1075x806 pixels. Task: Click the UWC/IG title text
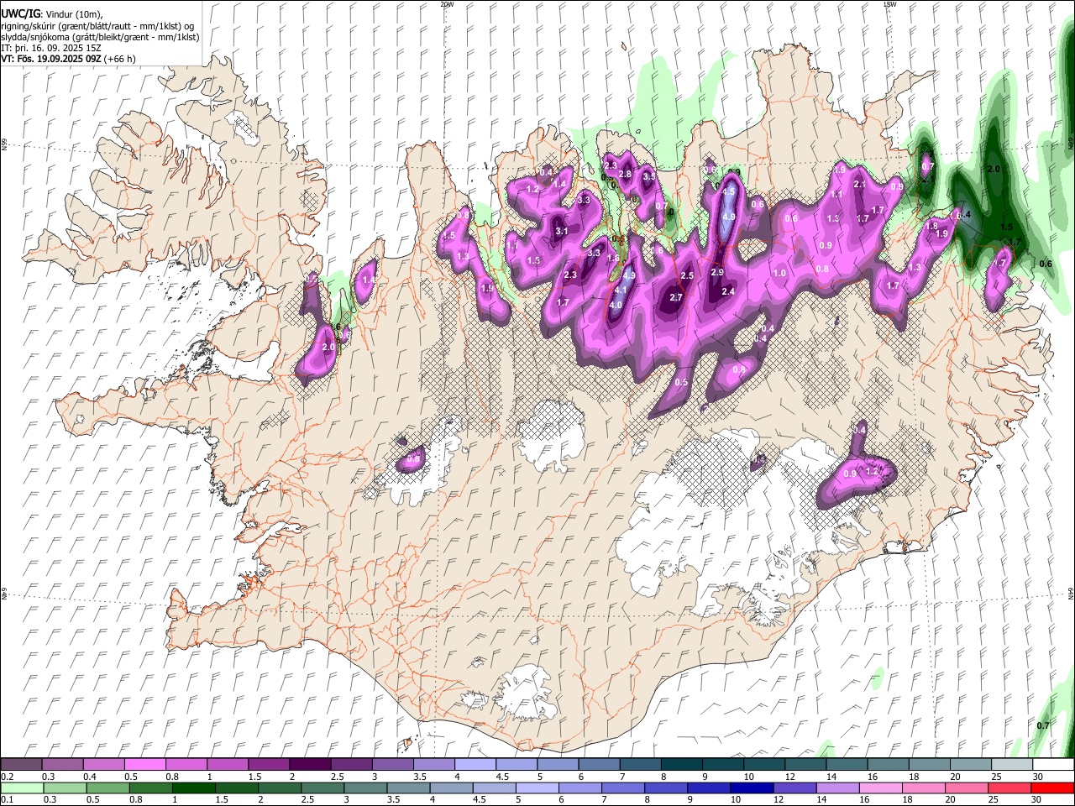point(20,14)
